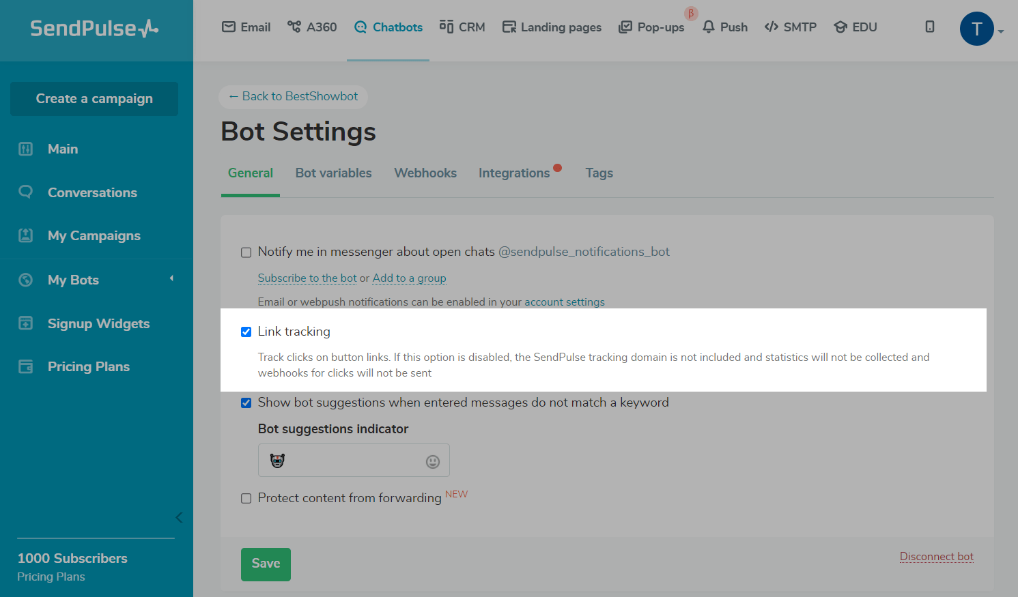
Task: Enable Protect content from forwarding
Action: click(x=246, y=499)
